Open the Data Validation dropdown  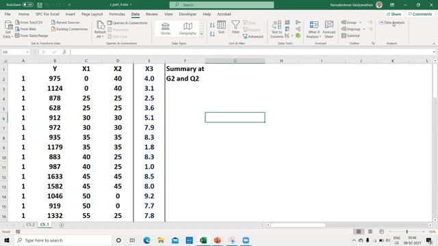[292, 36]
